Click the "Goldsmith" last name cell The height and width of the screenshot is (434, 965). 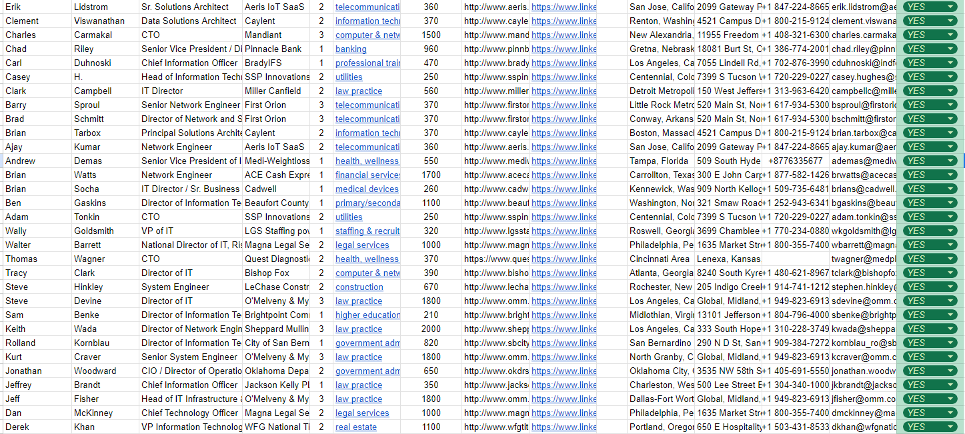(105, 231)
